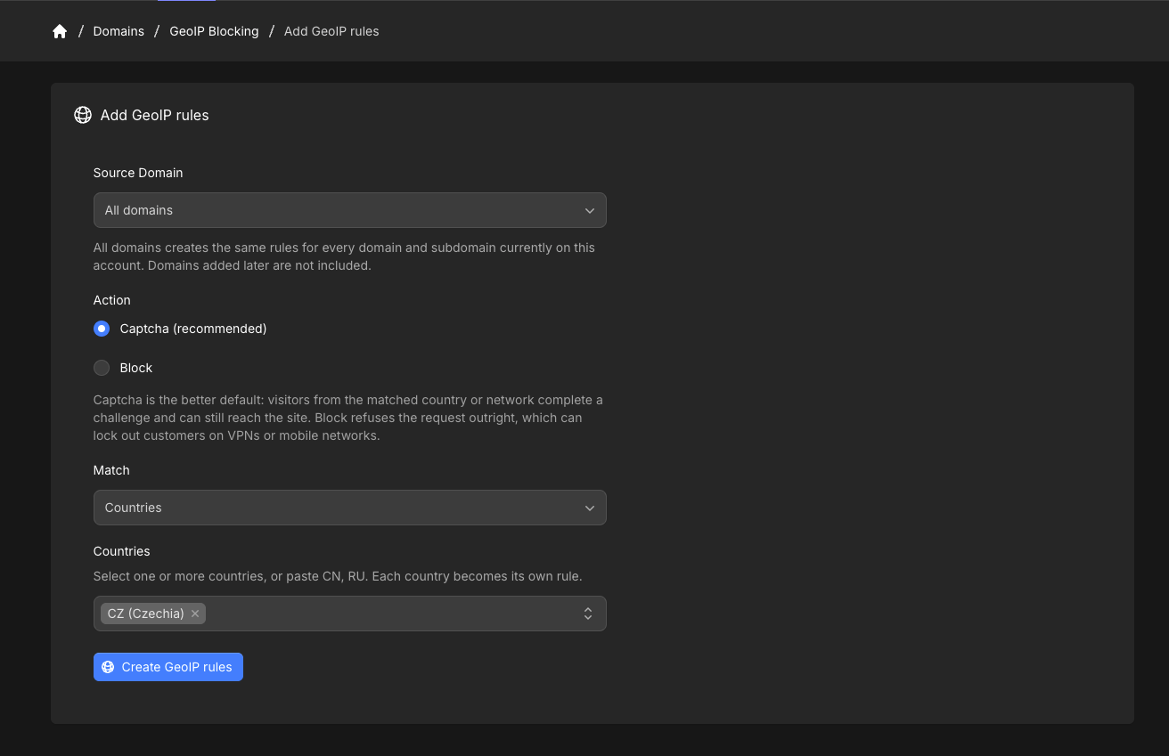Select the Captcha (recommended) radio button

pyautogui.click(x=102, y=329)
